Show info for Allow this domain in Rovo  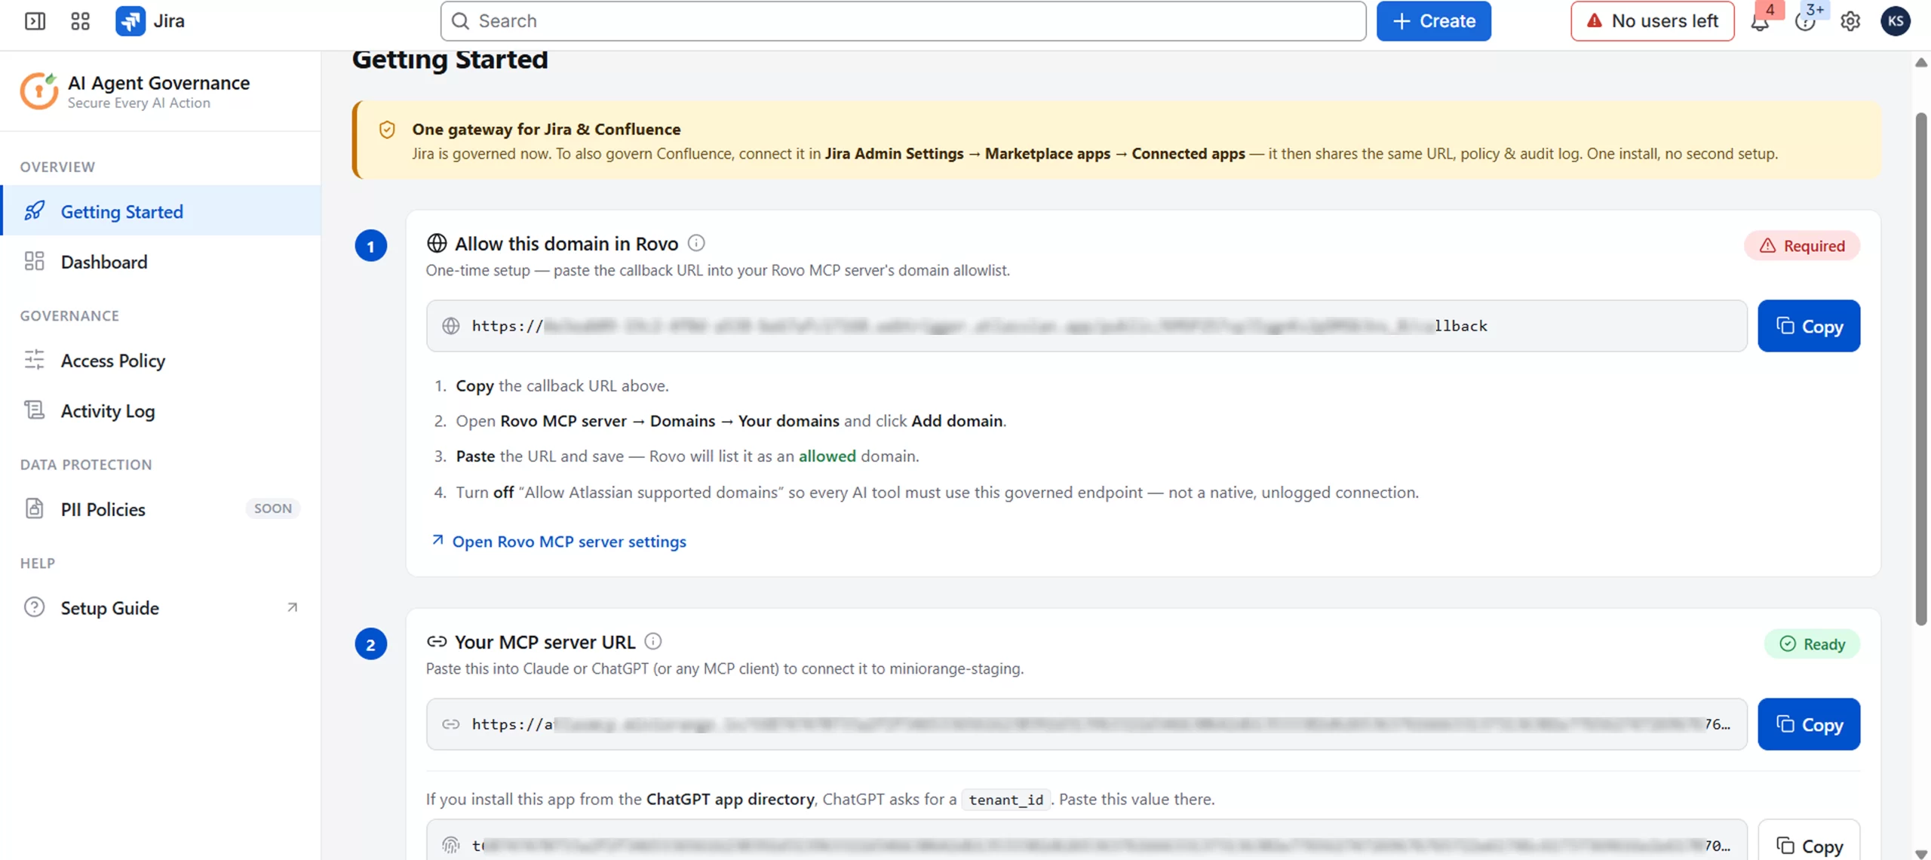tap(696, 243)
